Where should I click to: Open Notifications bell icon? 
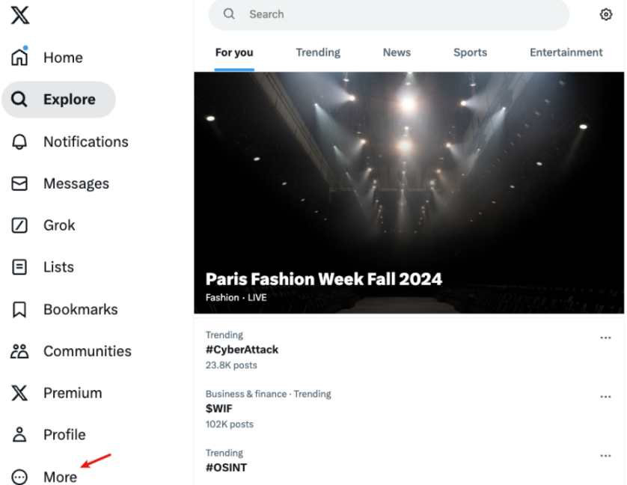pos(20,141)
